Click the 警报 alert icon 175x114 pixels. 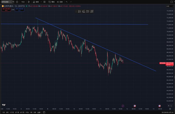tap(51, 2)
